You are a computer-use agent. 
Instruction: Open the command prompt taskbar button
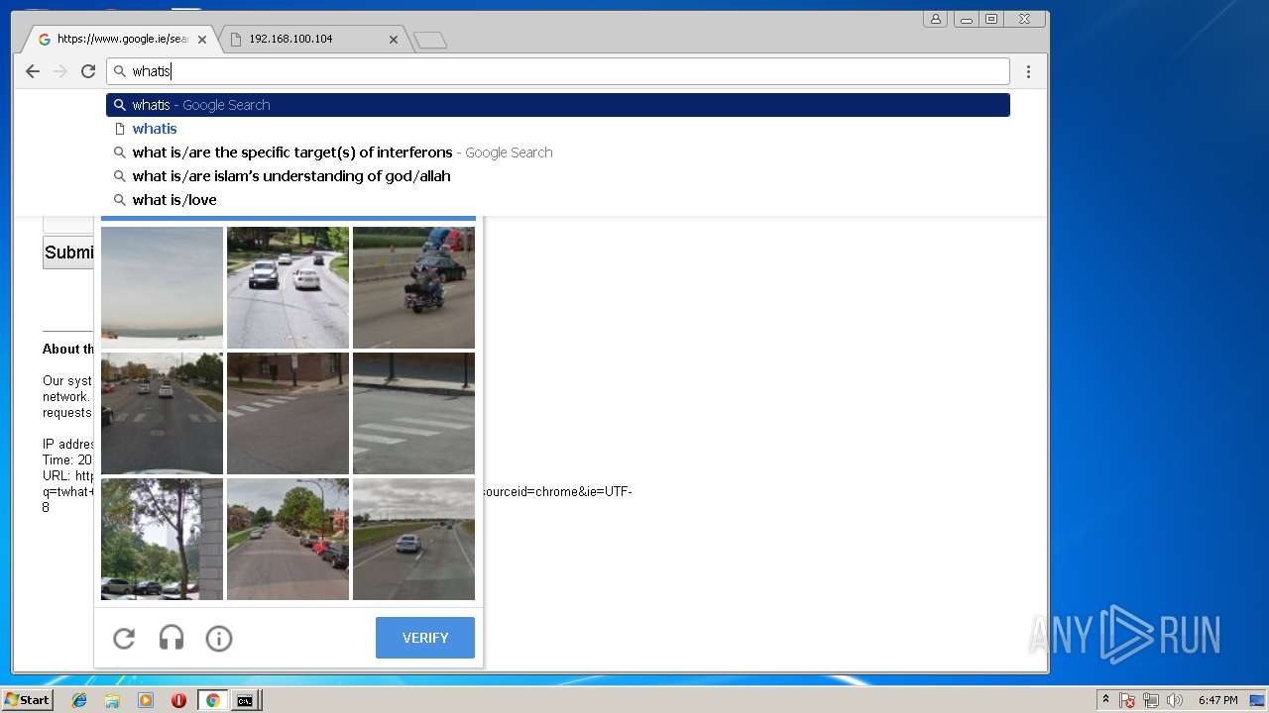point(244,700)
